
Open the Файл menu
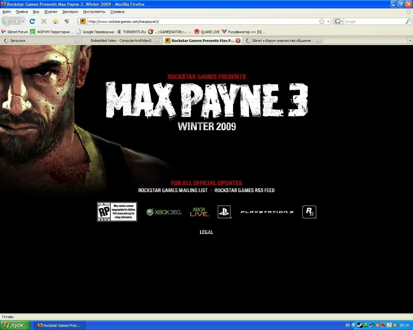tap(6, 12)
